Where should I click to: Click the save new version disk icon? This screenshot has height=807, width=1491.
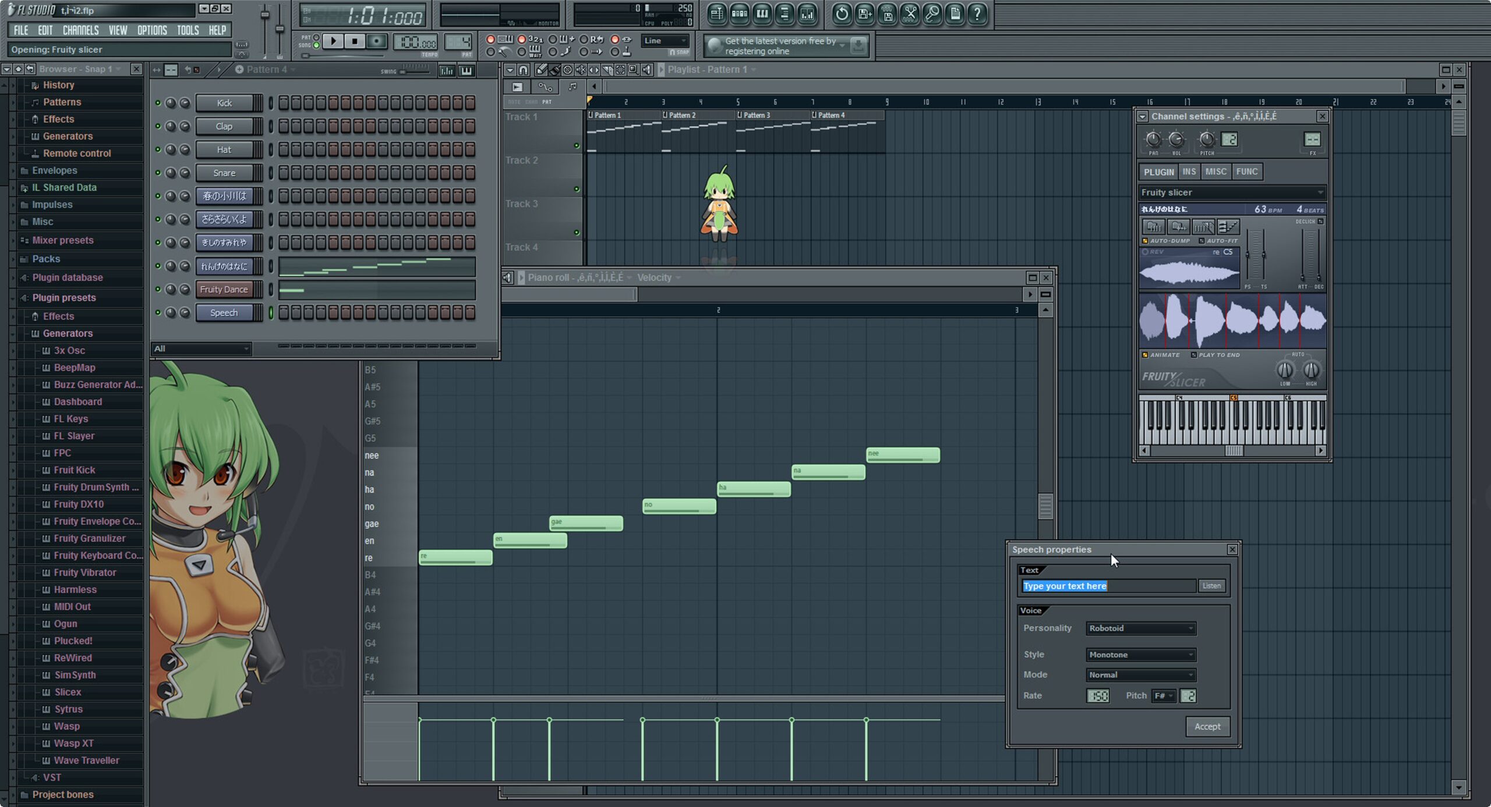point(864,13)
